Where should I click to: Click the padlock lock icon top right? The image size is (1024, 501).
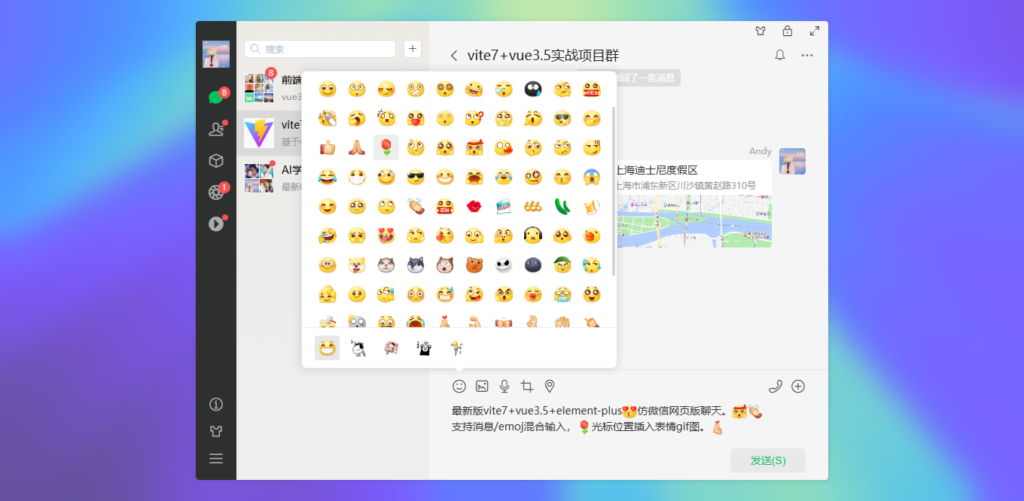[788, 31]
